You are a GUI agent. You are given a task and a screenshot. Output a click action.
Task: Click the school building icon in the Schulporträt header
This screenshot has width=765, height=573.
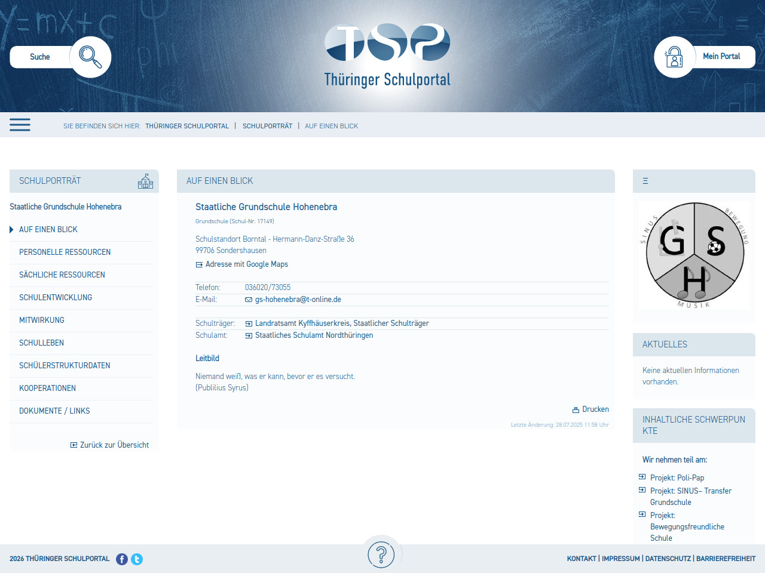click(145, 181)
